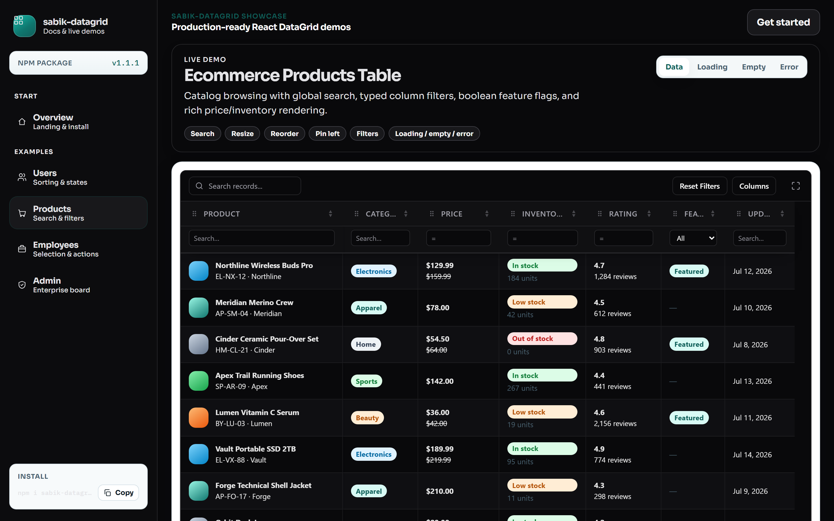Click the Electronics tag on Vault SSD row

click(374, 454)
